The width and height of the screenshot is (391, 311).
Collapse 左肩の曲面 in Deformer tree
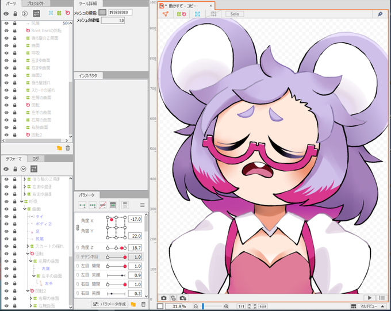[x=30, y=261]
